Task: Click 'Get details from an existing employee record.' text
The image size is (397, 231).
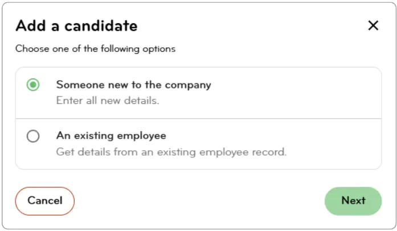Action: click(171, 152)
